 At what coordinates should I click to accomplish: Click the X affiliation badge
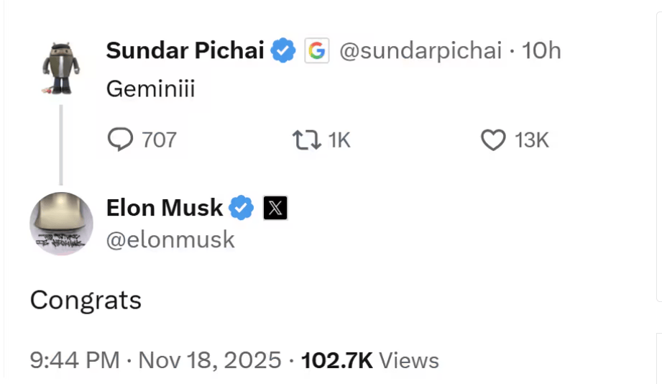point(275,209)
